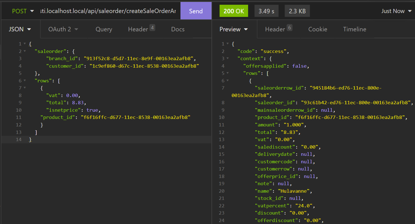Open the response Header tab with 6 badge
The image size is (415, 224).
pyautogui.click(x=278, y=29)
